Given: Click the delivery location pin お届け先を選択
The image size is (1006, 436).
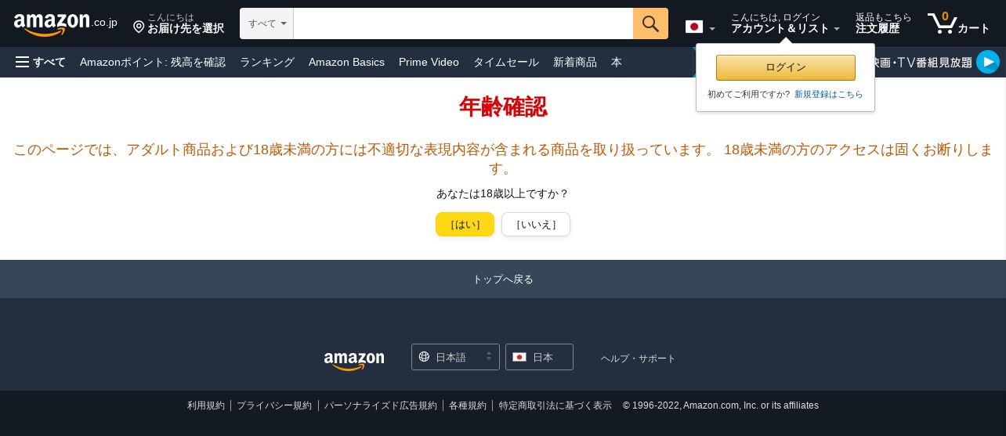Looking at the screenshot, I should pyautogui.click(x=179, y=23).
